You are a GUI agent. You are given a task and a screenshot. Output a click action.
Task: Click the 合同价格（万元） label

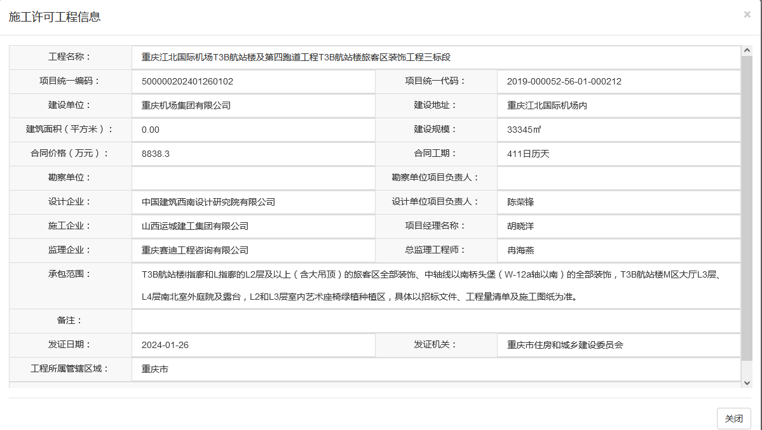click(x=70, y=154)
